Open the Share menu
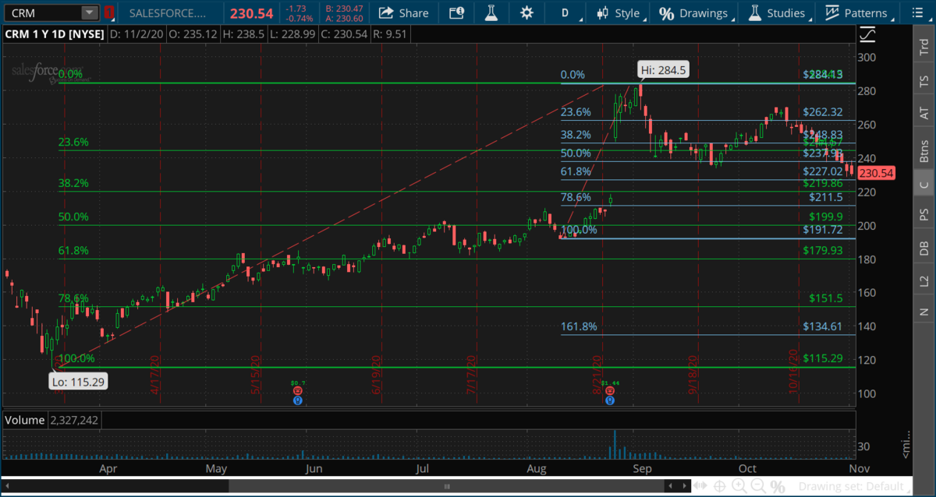This screenshot has height=497, width=936. coord(404,12)
